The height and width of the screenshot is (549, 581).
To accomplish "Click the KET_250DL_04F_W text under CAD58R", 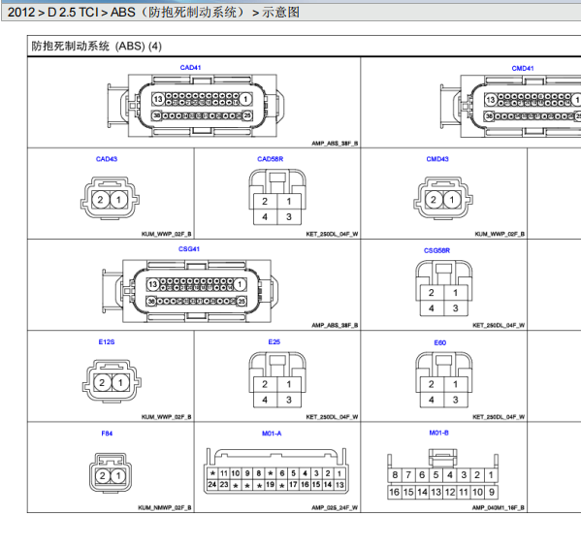I will click(332, 234).
